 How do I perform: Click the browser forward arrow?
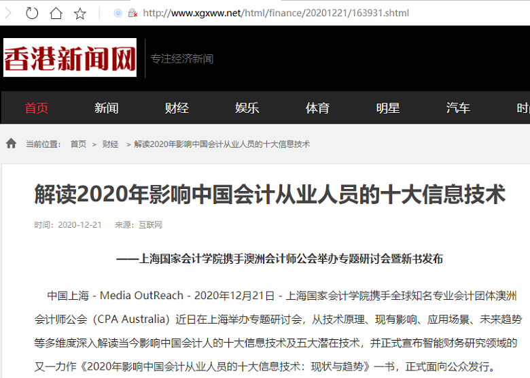click(9, 13)
